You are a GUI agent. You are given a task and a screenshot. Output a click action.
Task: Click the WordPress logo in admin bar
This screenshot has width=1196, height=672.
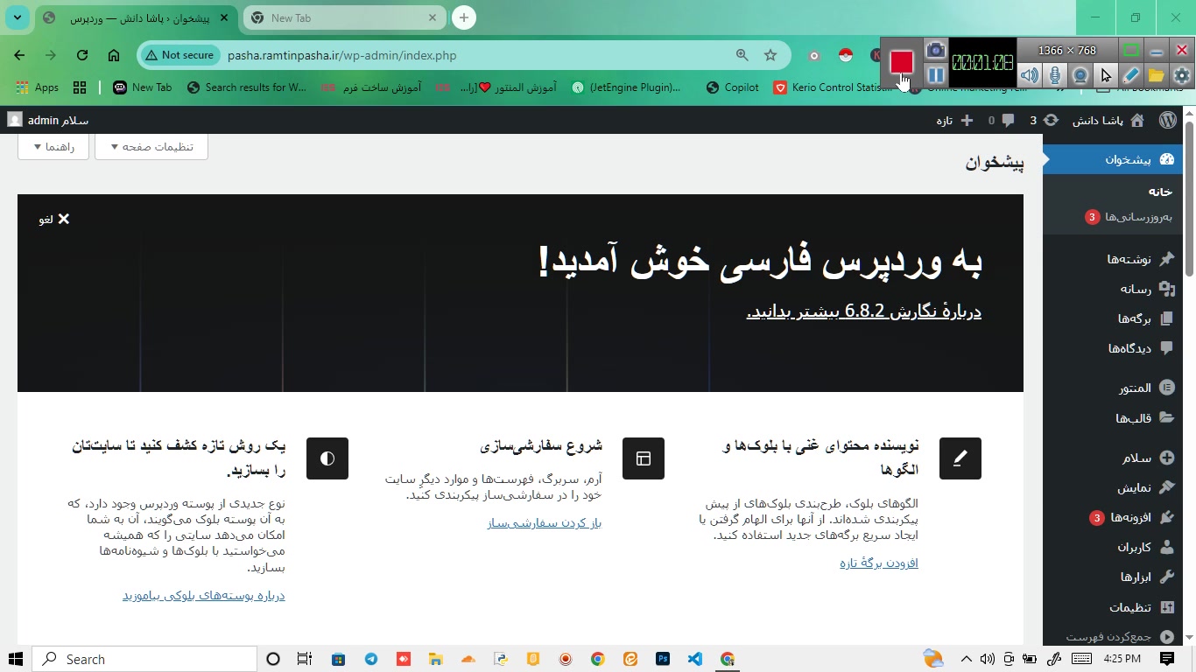(1168, 120)
